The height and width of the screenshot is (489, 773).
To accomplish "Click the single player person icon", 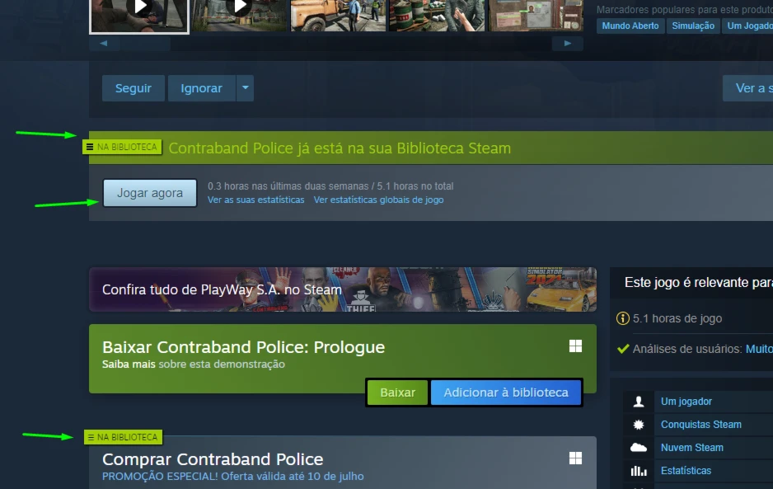I will [x=639, y=402].
